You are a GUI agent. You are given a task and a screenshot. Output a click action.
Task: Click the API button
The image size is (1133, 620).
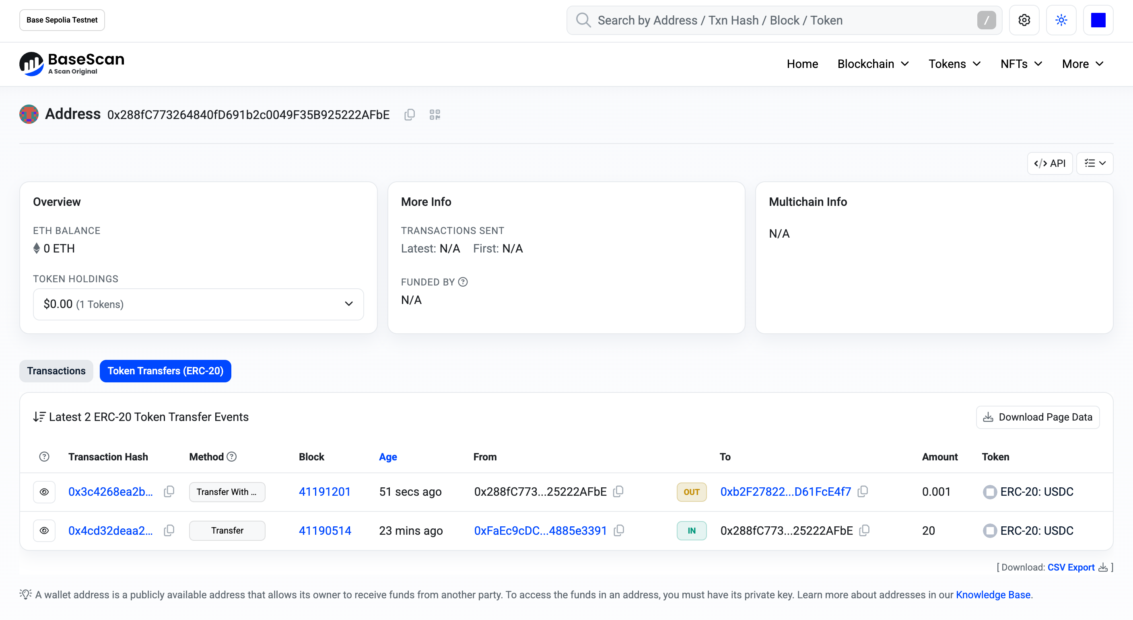pyautogui.click(x=1050, y=164)
